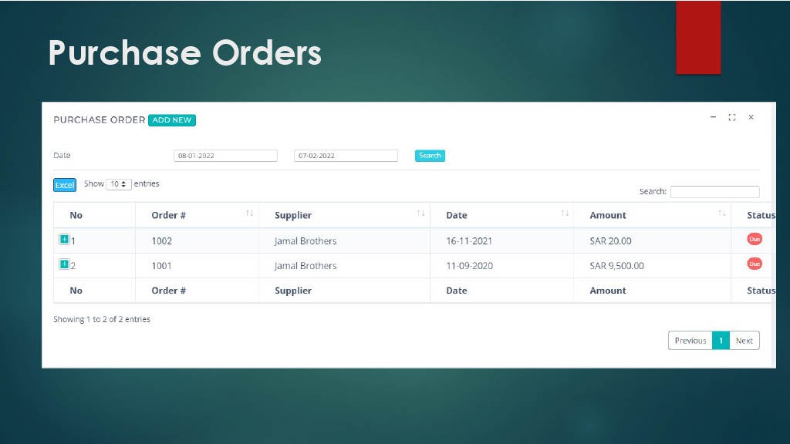Click the green detail icon on row 2
The width and height of the screenshot is (790, 444).
(64, 264)
